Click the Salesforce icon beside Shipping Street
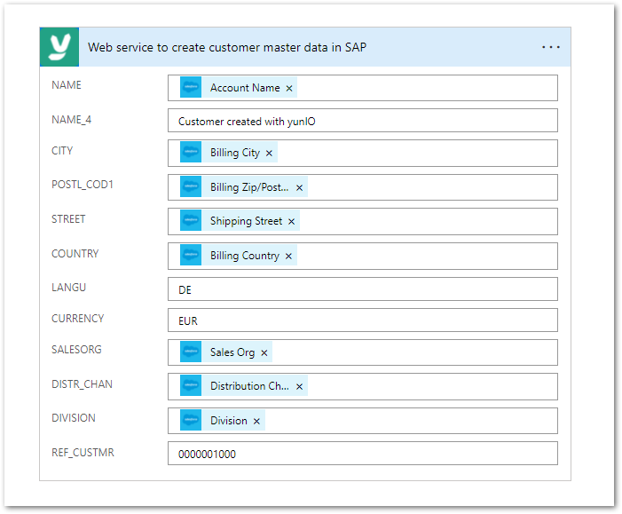 click(191, 221)
